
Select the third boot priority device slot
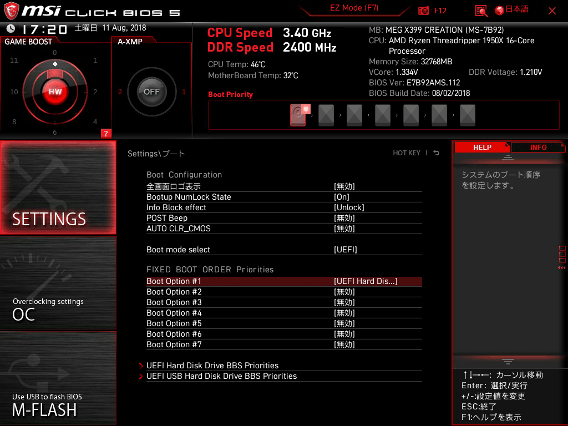click(354, 115)
